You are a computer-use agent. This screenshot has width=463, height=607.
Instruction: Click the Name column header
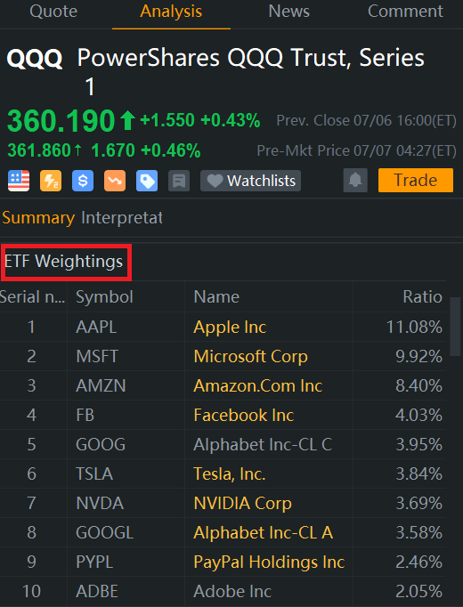[x=216, y=297]
